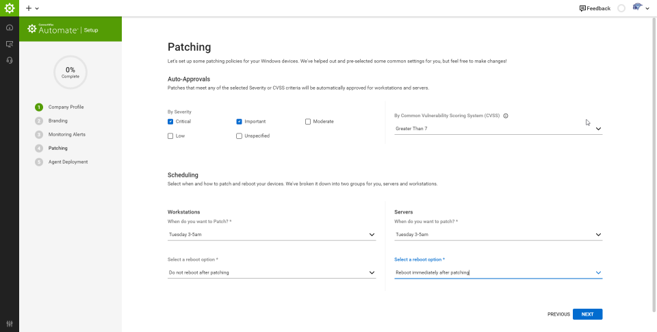Open the user profile avatar menu
Viewport: 657px width, 332px height.
640,8
